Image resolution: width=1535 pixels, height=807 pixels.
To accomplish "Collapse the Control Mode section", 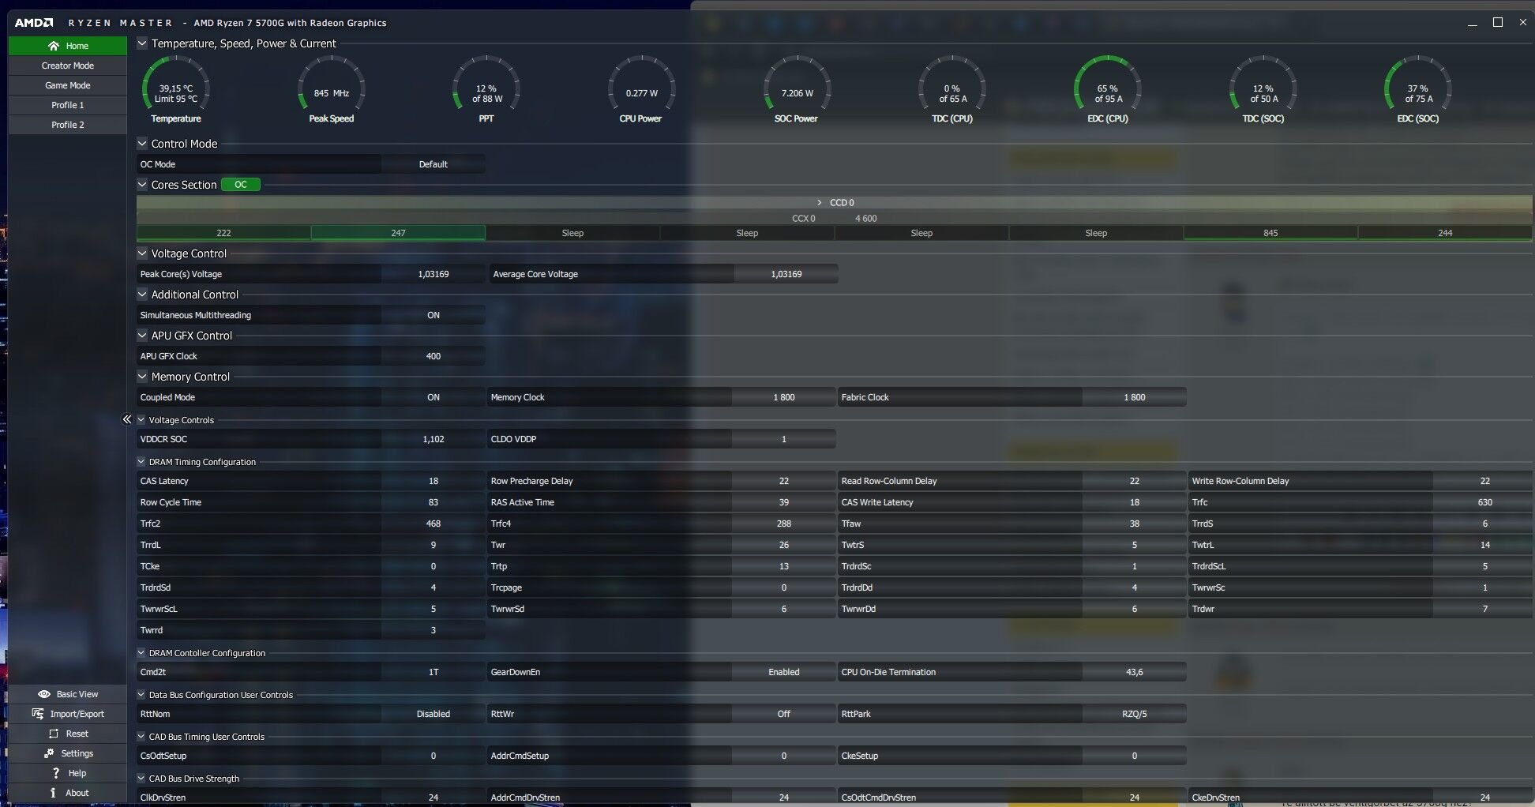I will [x=142, y=144].
